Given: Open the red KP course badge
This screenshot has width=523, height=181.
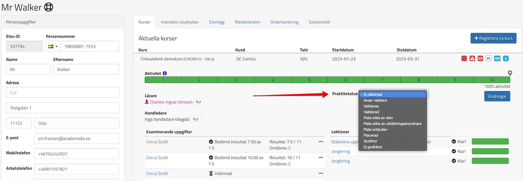Looking at the screenshot, I should (x=480, y=59).
